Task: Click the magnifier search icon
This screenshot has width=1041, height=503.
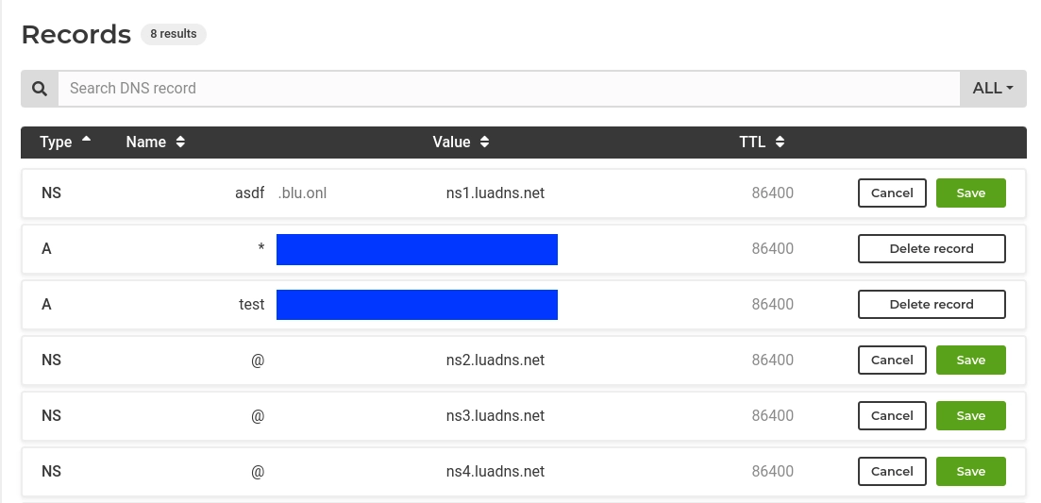Action: coord(40,89)
